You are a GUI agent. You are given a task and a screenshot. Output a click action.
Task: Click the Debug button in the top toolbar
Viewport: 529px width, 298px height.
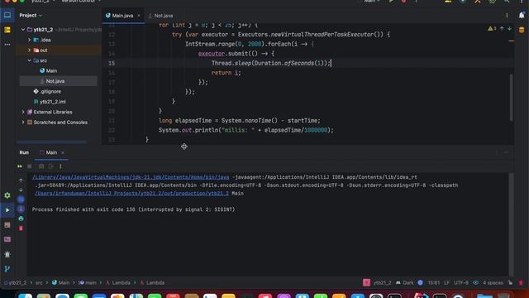click(403, 2)
